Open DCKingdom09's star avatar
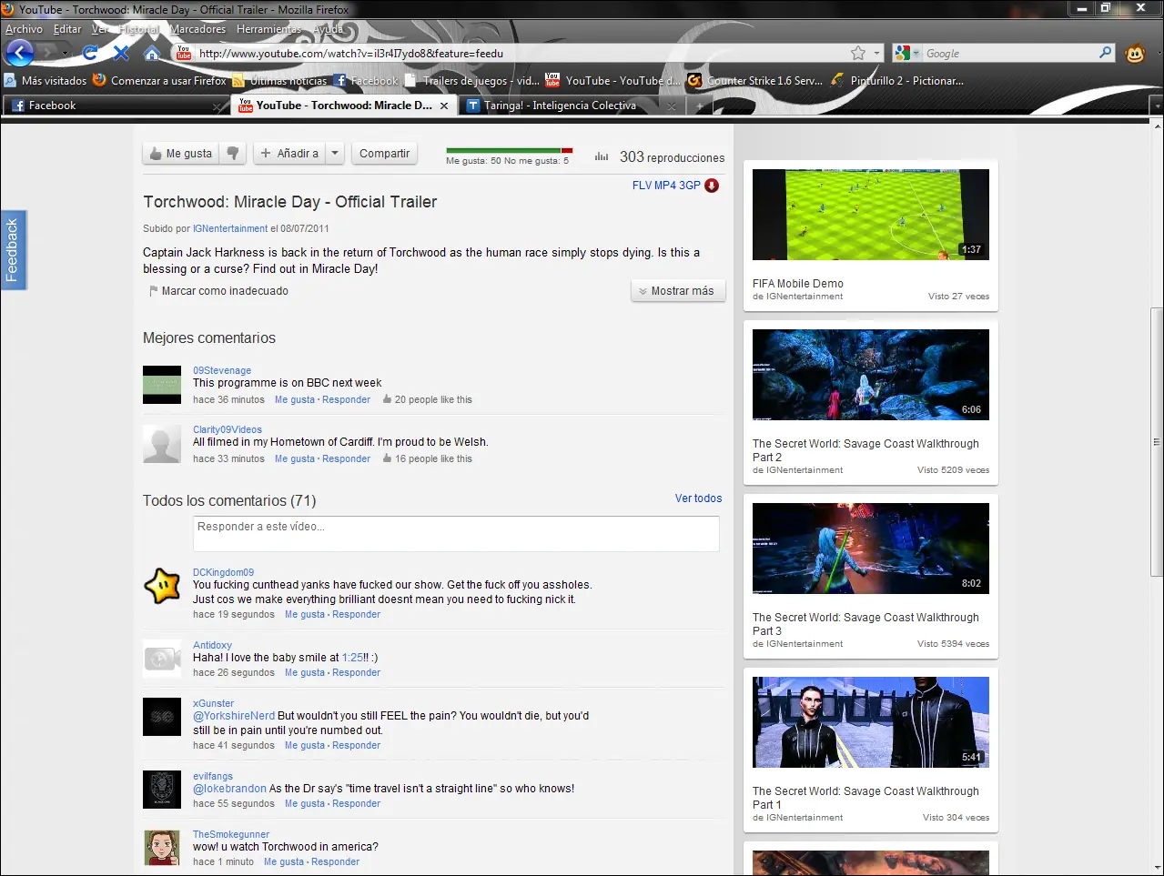Viewport: 1164px width, 876px height. [162, 586]
